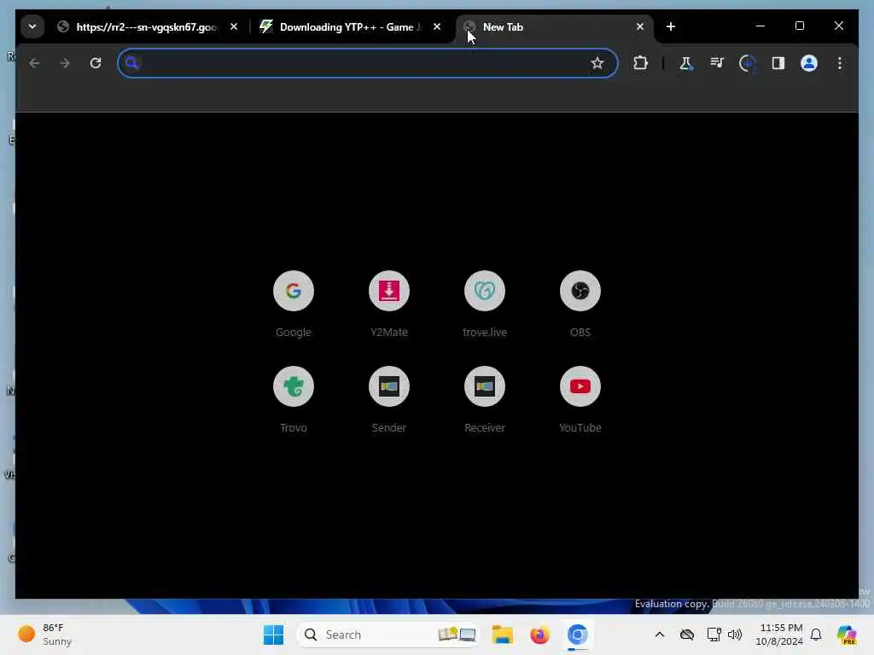Show hidden system tray icons

click(x=660, y=635)
